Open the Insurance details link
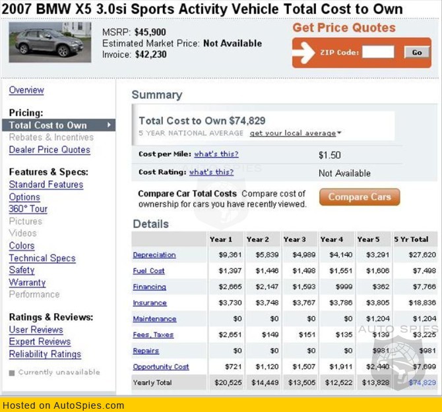442x412 pixels. (x=150, y=303)
